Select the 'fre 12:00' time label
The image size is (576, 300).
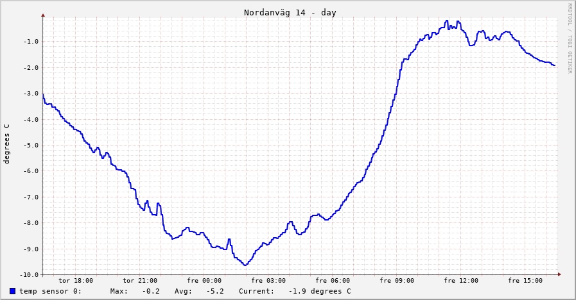point(461,280)
